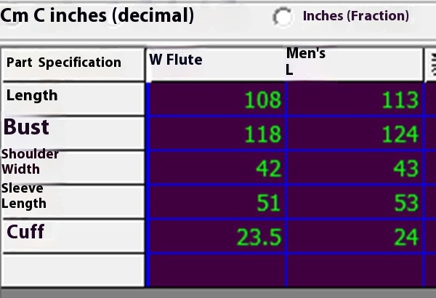The image size is (436, 298).
Task: Click the Part Specification header cell
Action: (73, 64)
